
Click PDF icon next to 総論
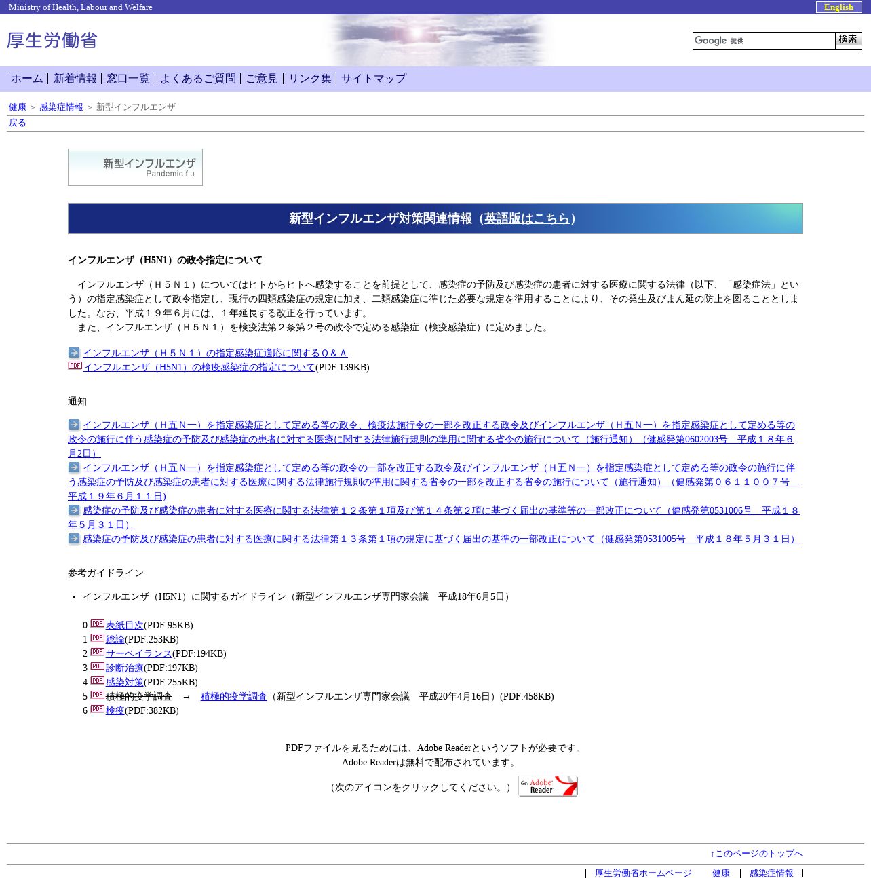coord(98,638)
